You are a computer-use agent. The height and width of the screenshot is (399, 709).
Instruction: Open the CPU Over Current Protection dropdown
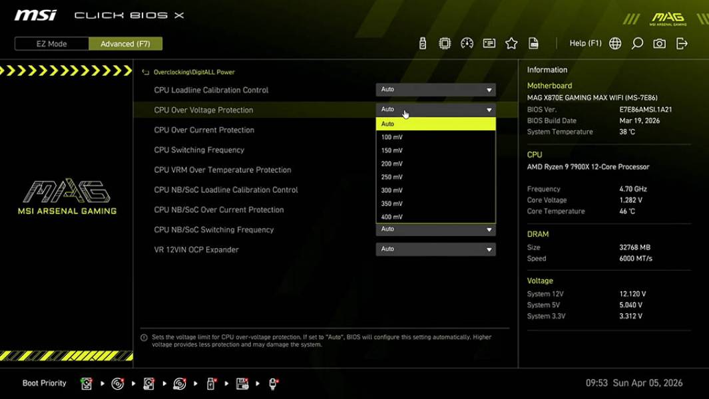pyautogui.click(x=436, y=130)
